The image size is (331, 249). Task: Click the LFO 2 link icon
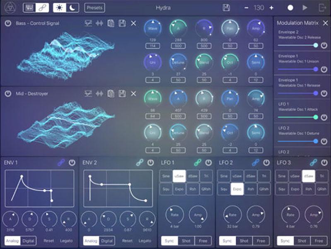(256, 163)
